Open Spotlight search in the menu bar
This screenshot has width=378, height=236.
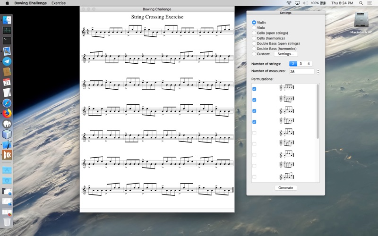pos(361,3)
